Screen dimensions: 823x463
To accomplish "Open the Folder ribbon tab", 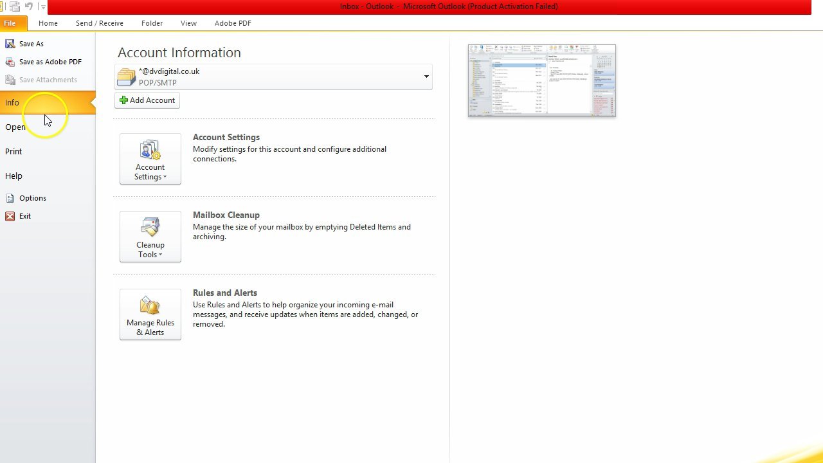I will pyautogui.click(x=152, y=23).
